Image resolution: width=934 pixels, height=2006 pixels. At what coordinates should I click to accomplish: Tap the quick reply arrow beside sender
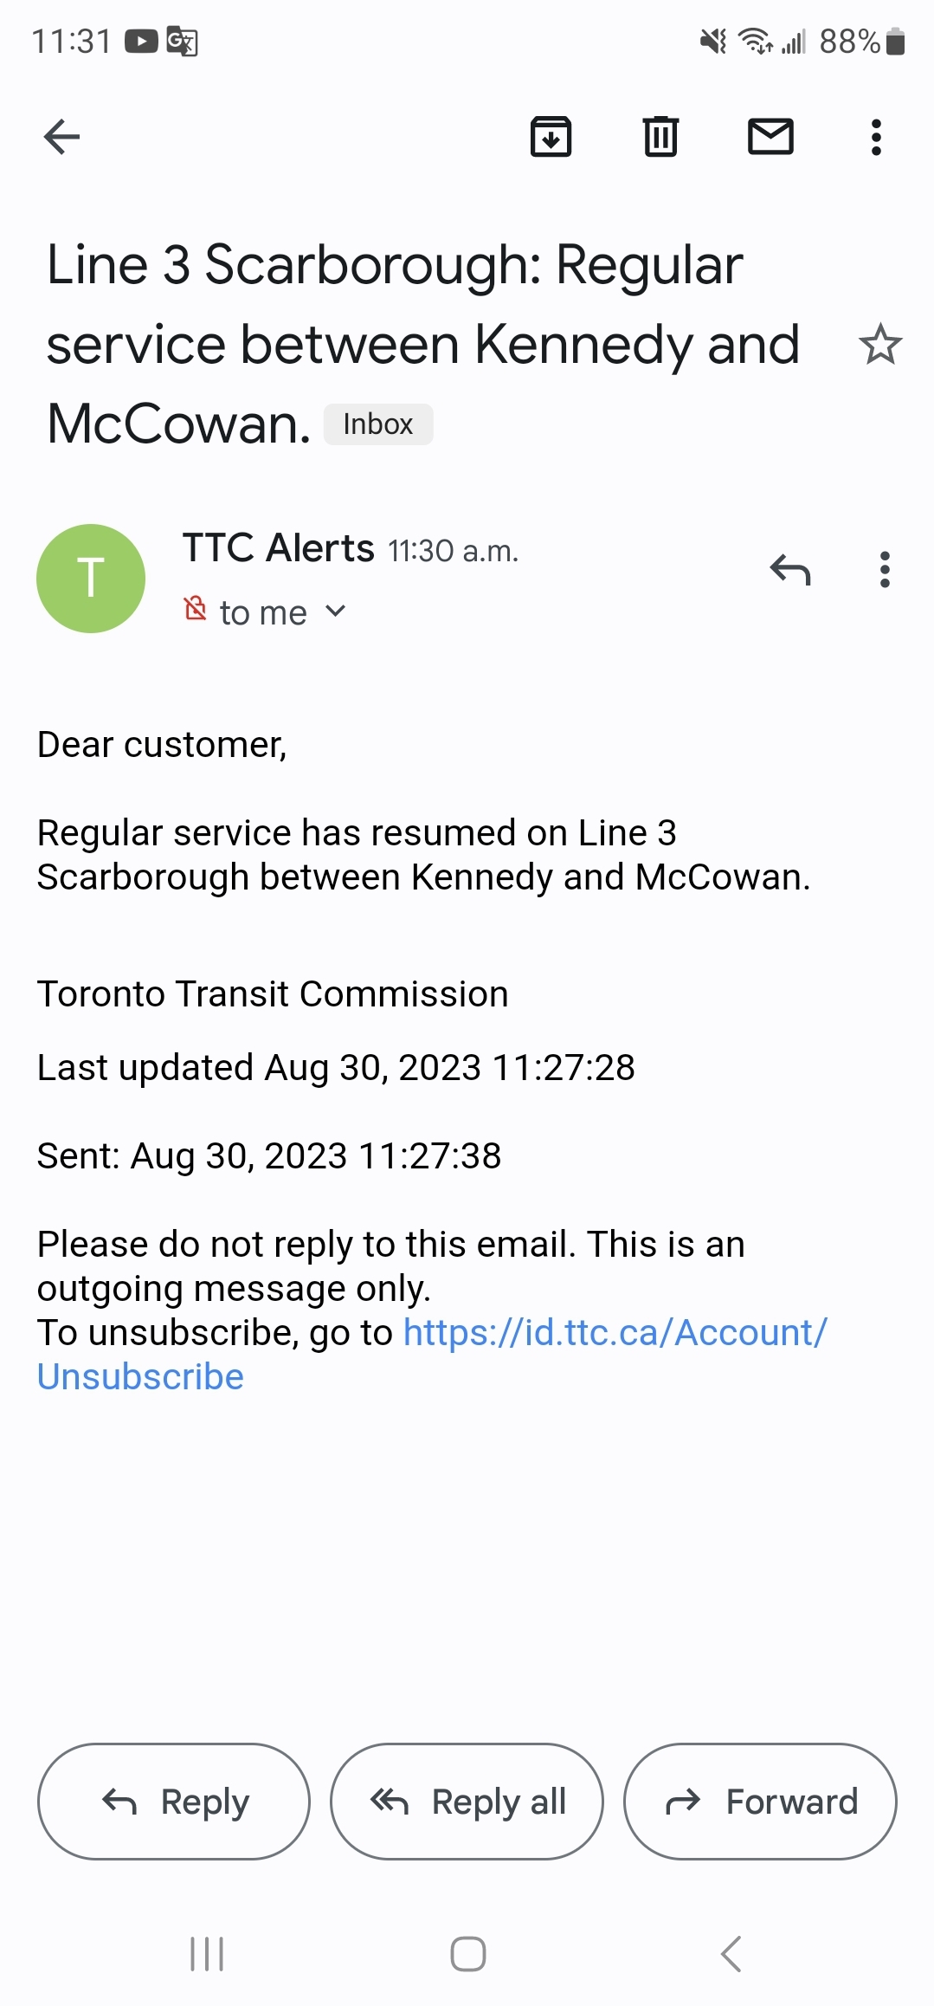pyautogui.click(x=789, y=570)
